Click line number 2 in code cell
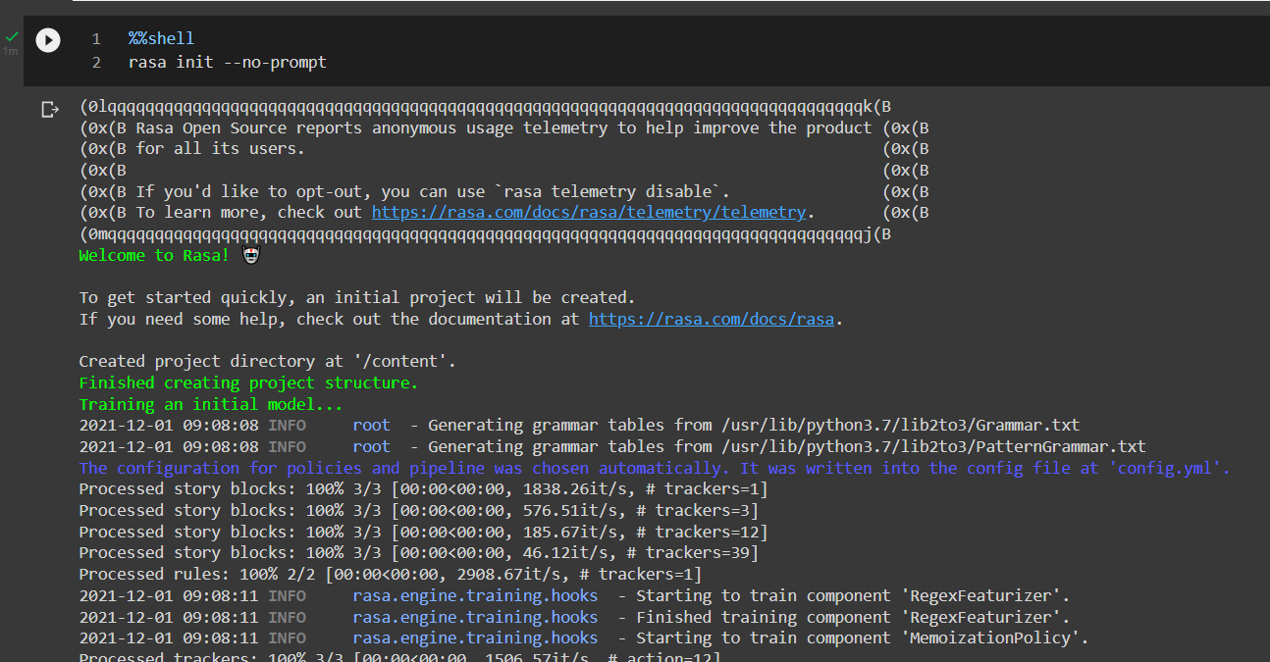Viewport: 1270px width, 662px height. click(x=96, y=62)
